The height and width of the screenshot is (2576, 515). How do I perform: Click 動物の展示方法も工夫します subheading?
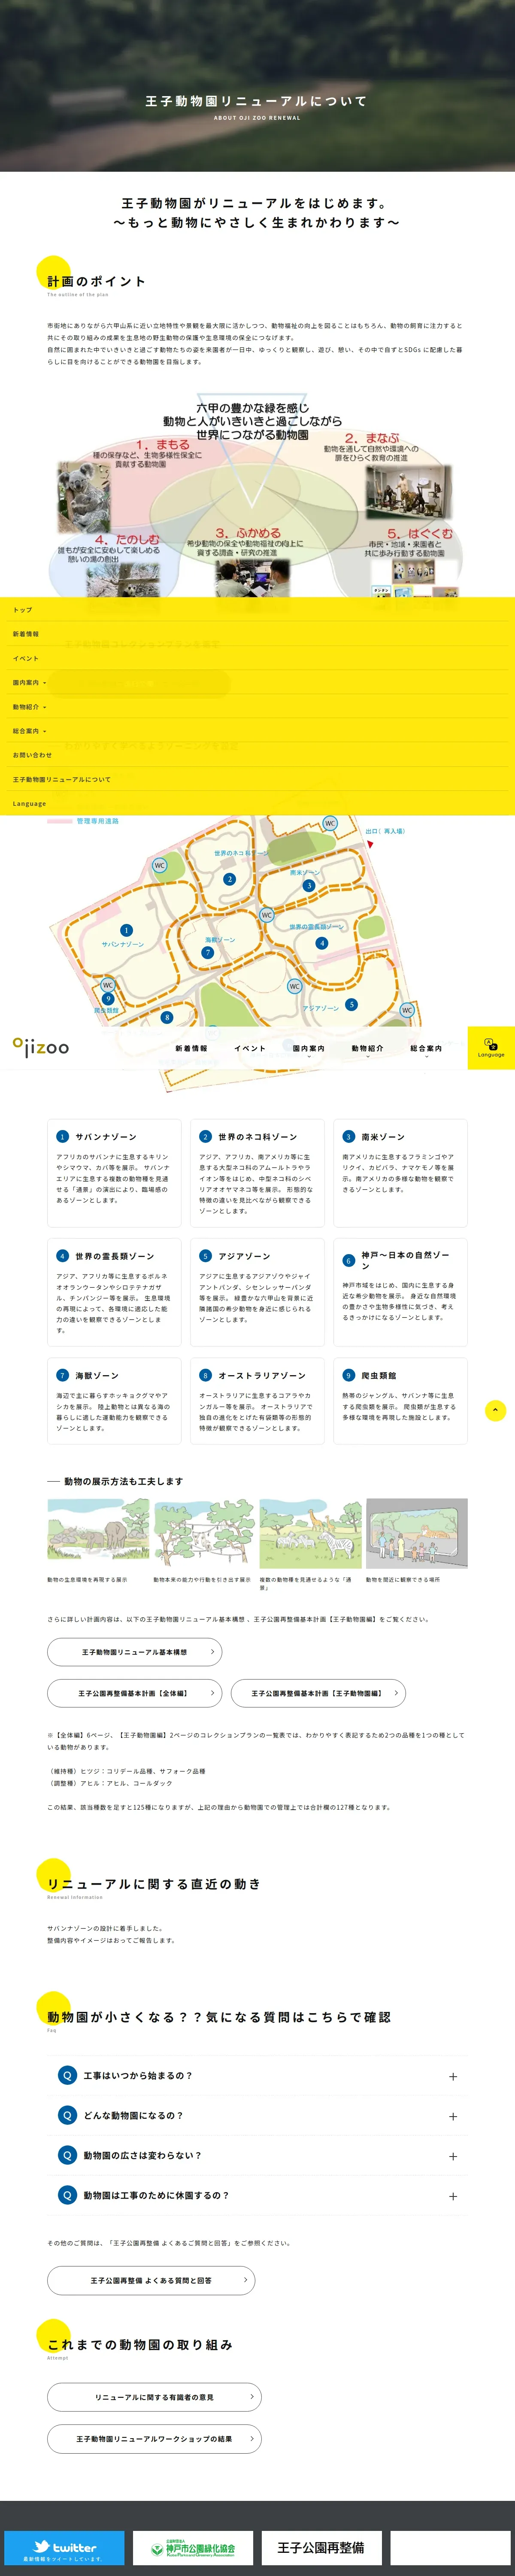(x=123, y=1481)
